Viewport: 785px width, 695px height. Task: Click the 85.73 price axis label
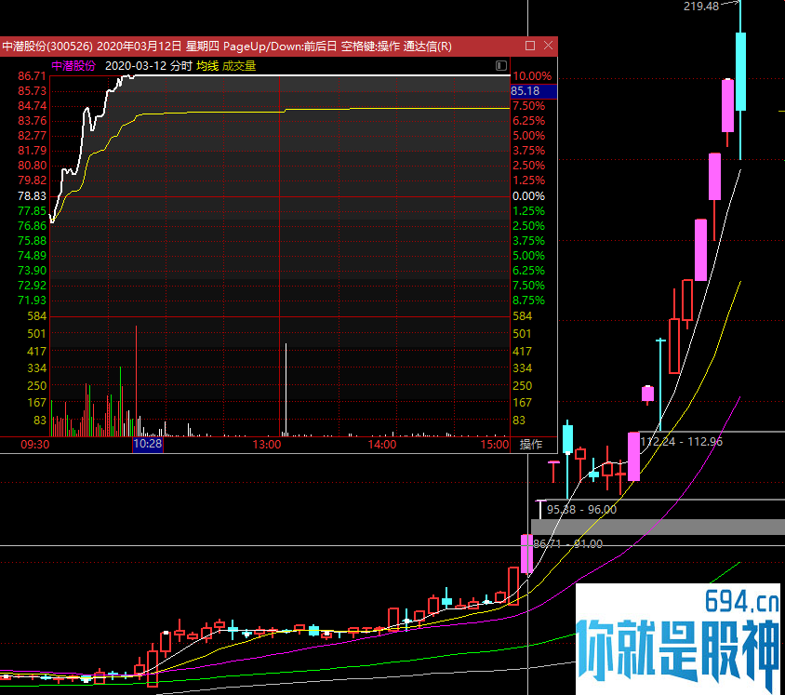click(32, 90)
